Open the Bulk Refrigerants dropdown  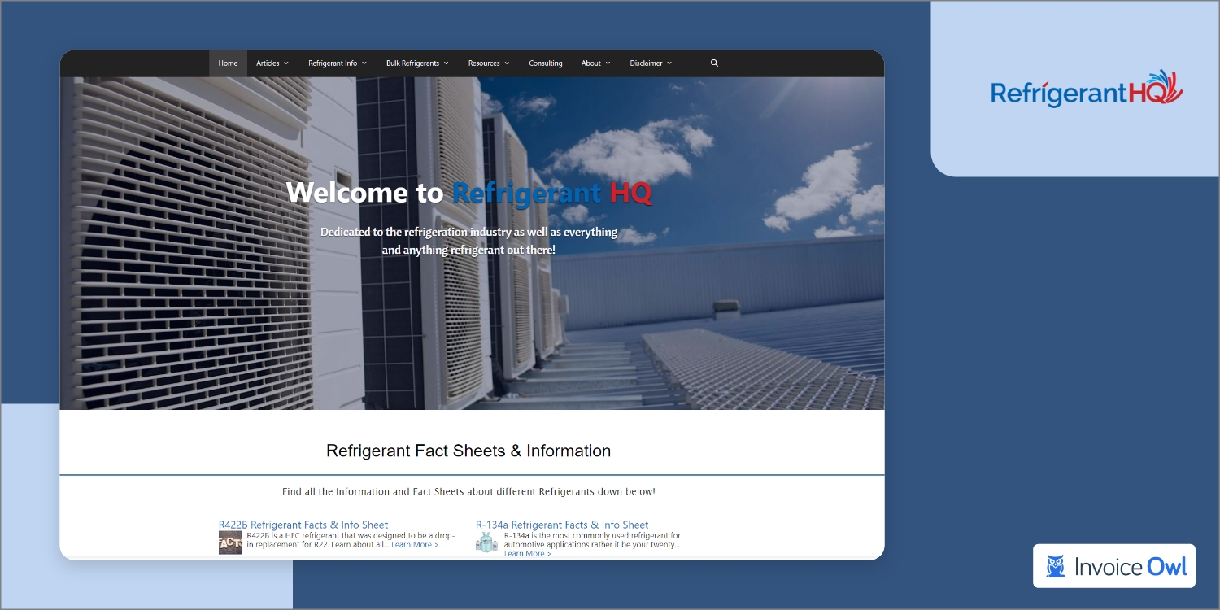point(417,63)
